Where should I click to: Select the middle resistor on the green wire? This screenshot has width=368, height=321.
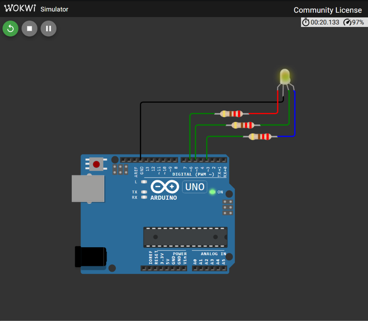[x=243, y=125]
